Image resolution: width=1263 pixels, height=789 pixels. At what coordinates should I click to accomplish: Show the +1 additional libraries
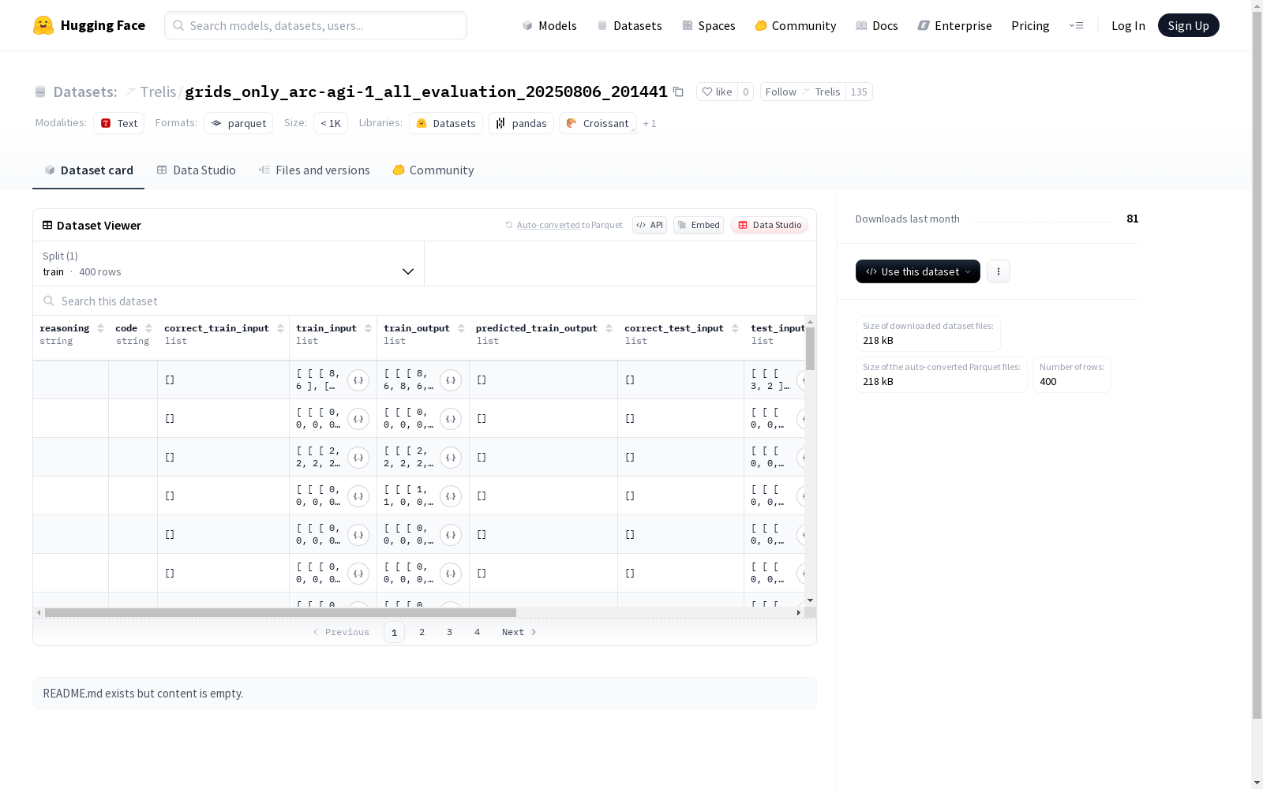click(650, 123)
